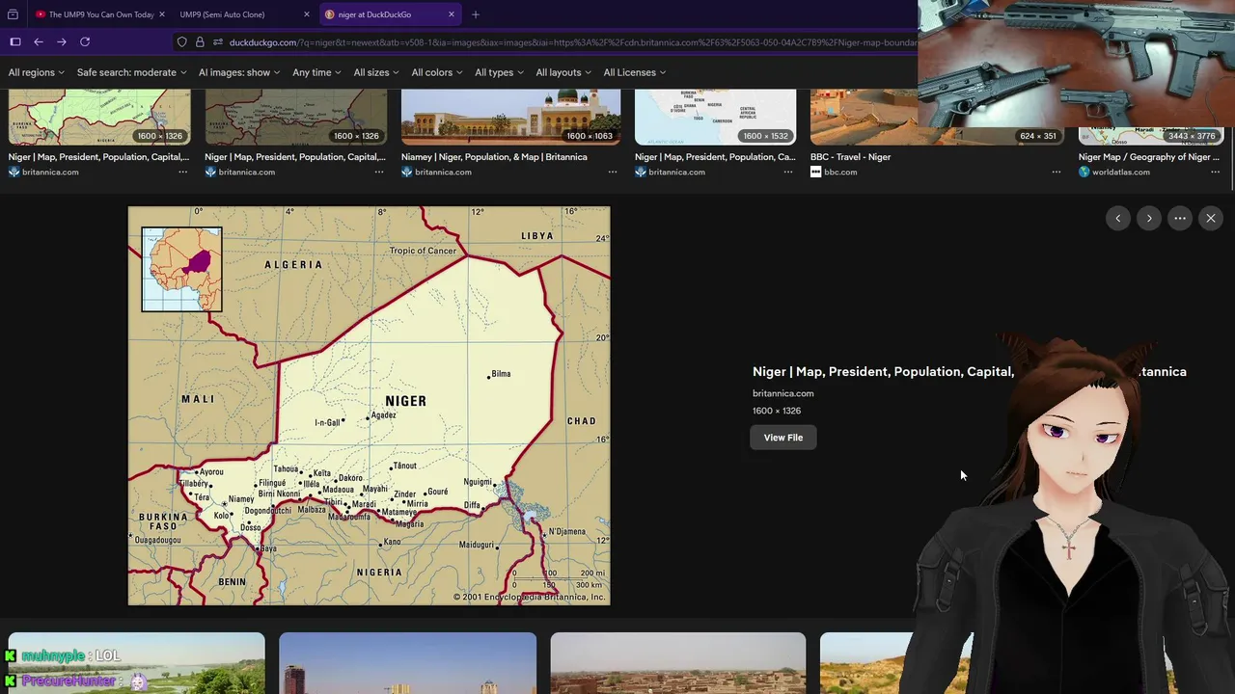The image size is (1235, 694).
Task: Go forward with the browser forward arrow
Action: point(62,42)
